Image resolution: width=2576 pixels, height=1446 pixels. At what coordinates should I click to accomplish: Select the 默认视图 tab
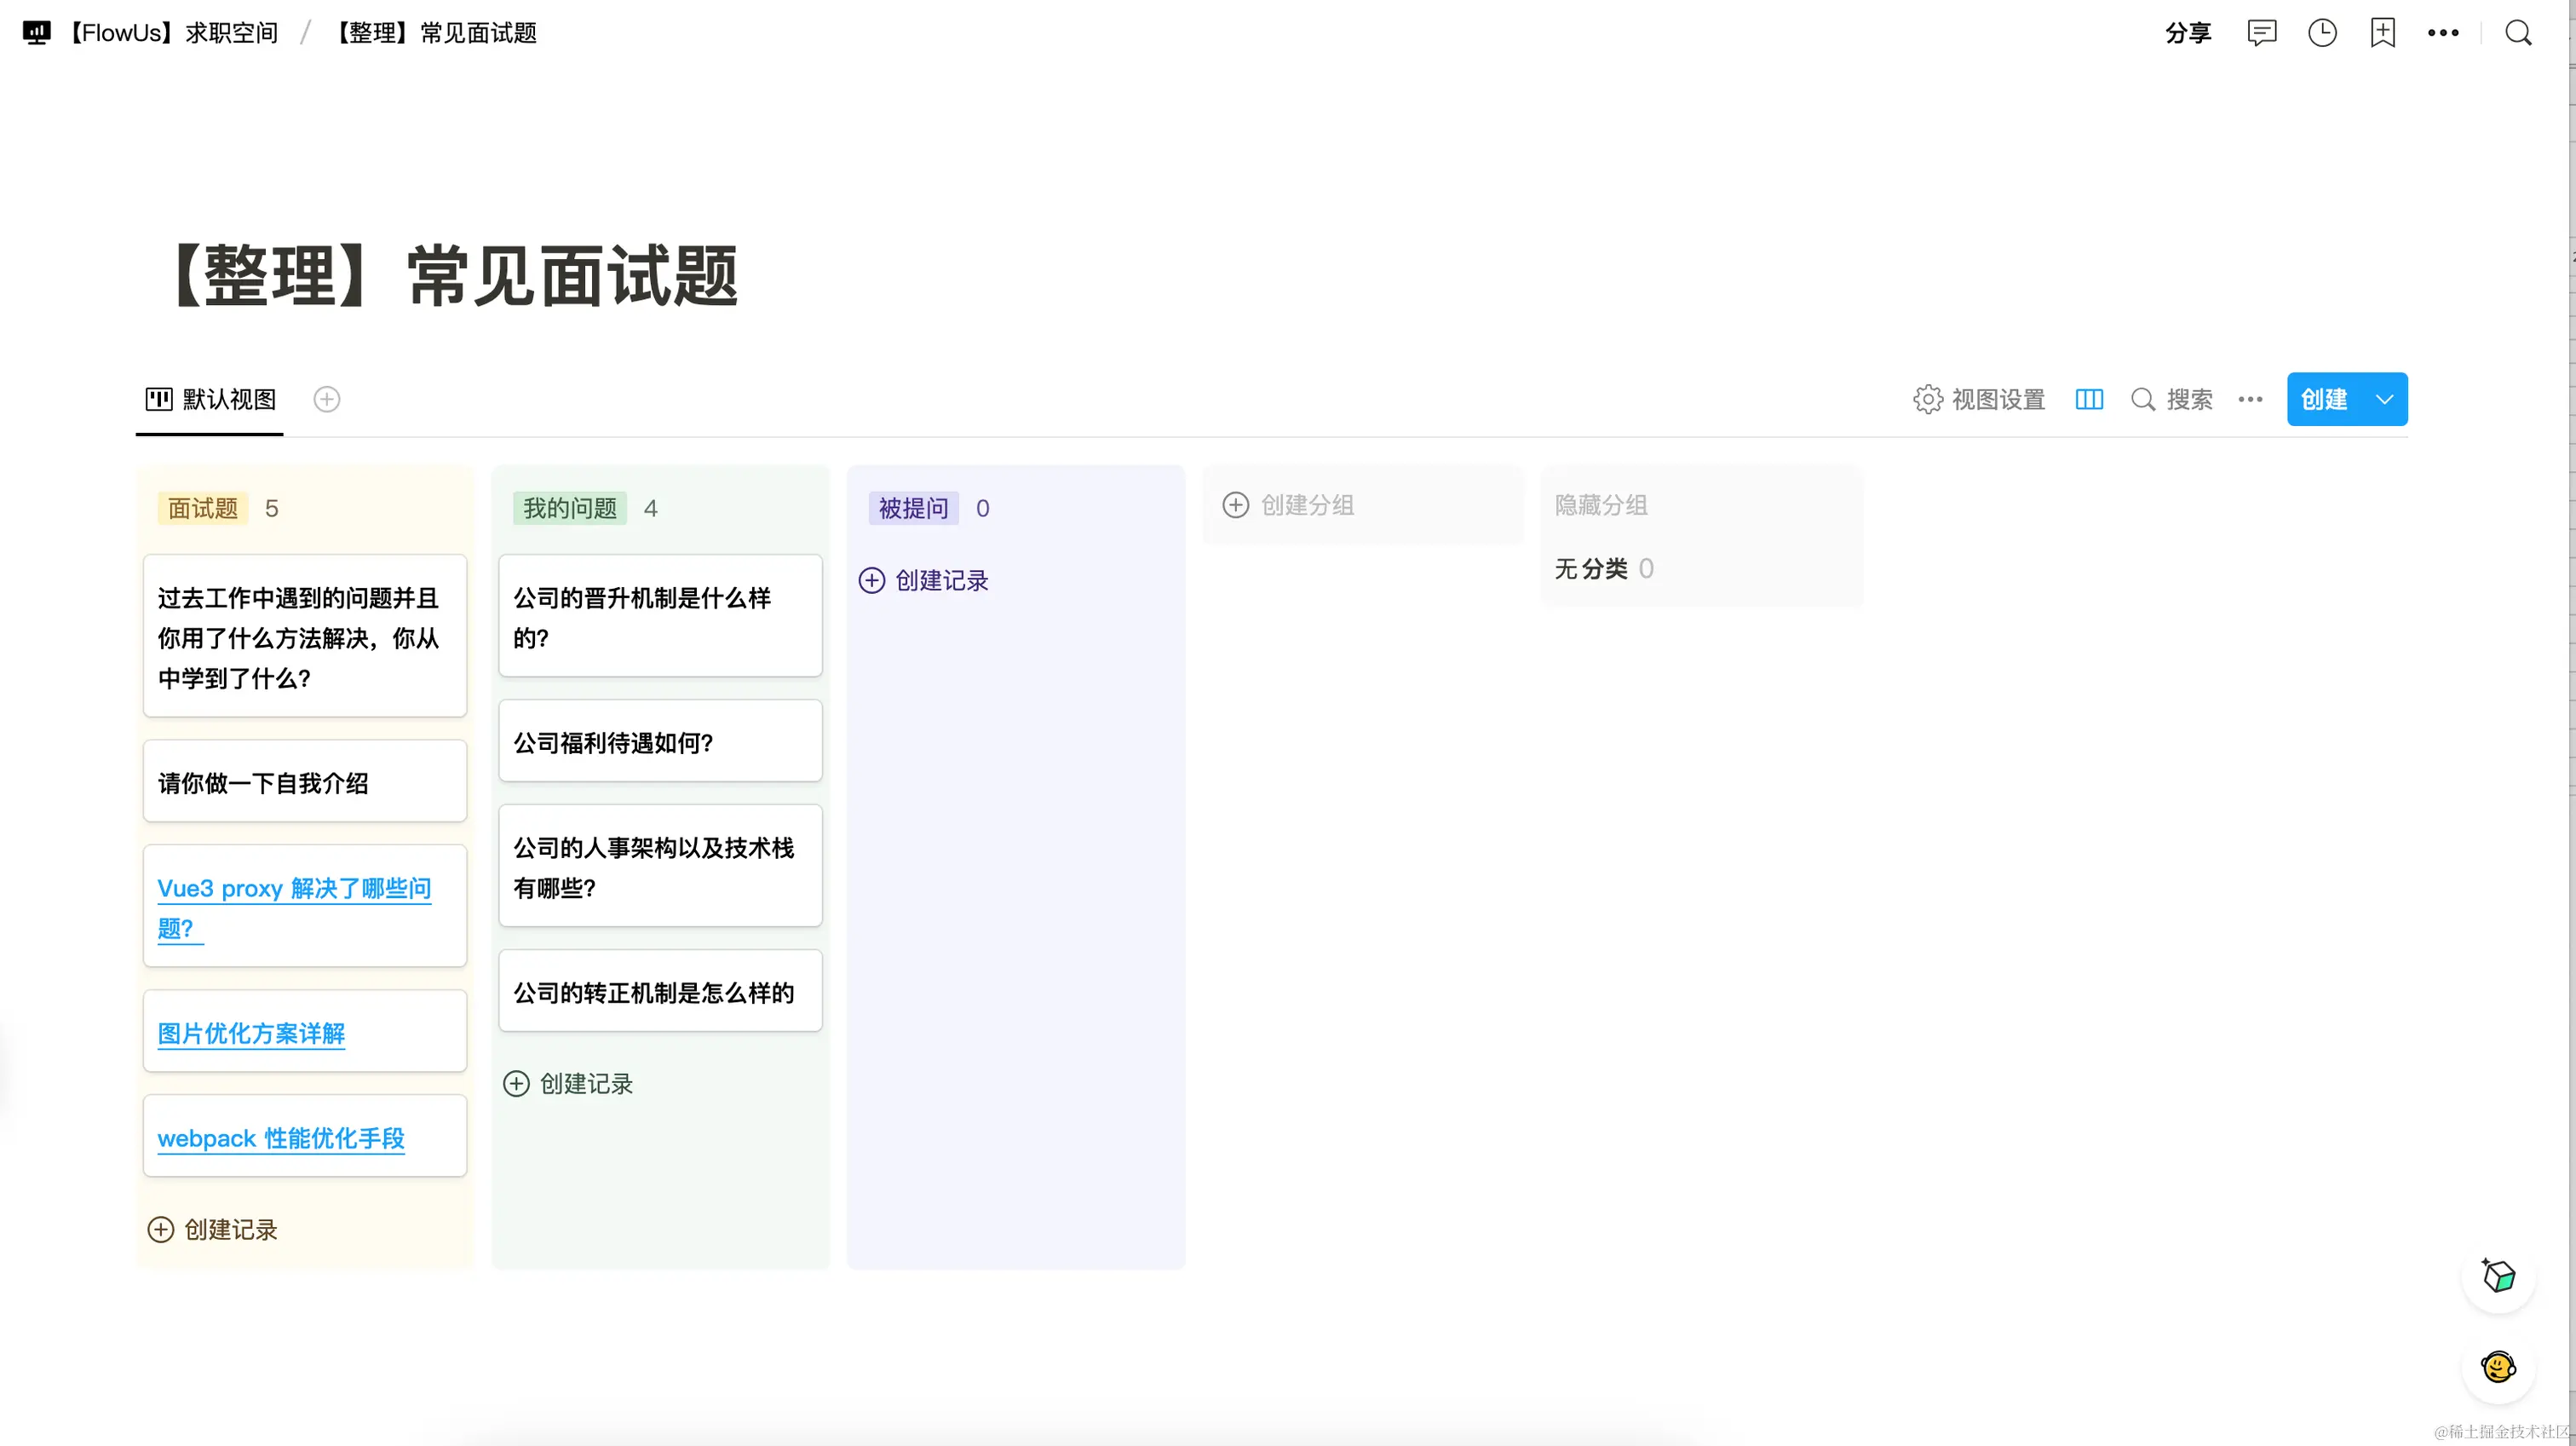[x=210, y=399]
